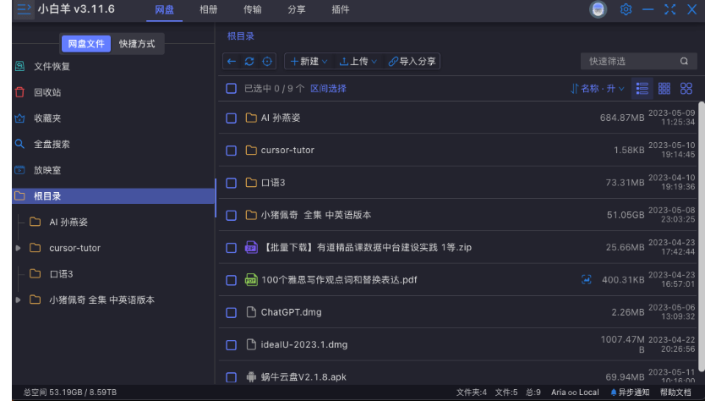The width and height of the screenshot is (705, 401).
Task: Check the box next to ChatGPT.dmg
Action: tap(231, 313)
